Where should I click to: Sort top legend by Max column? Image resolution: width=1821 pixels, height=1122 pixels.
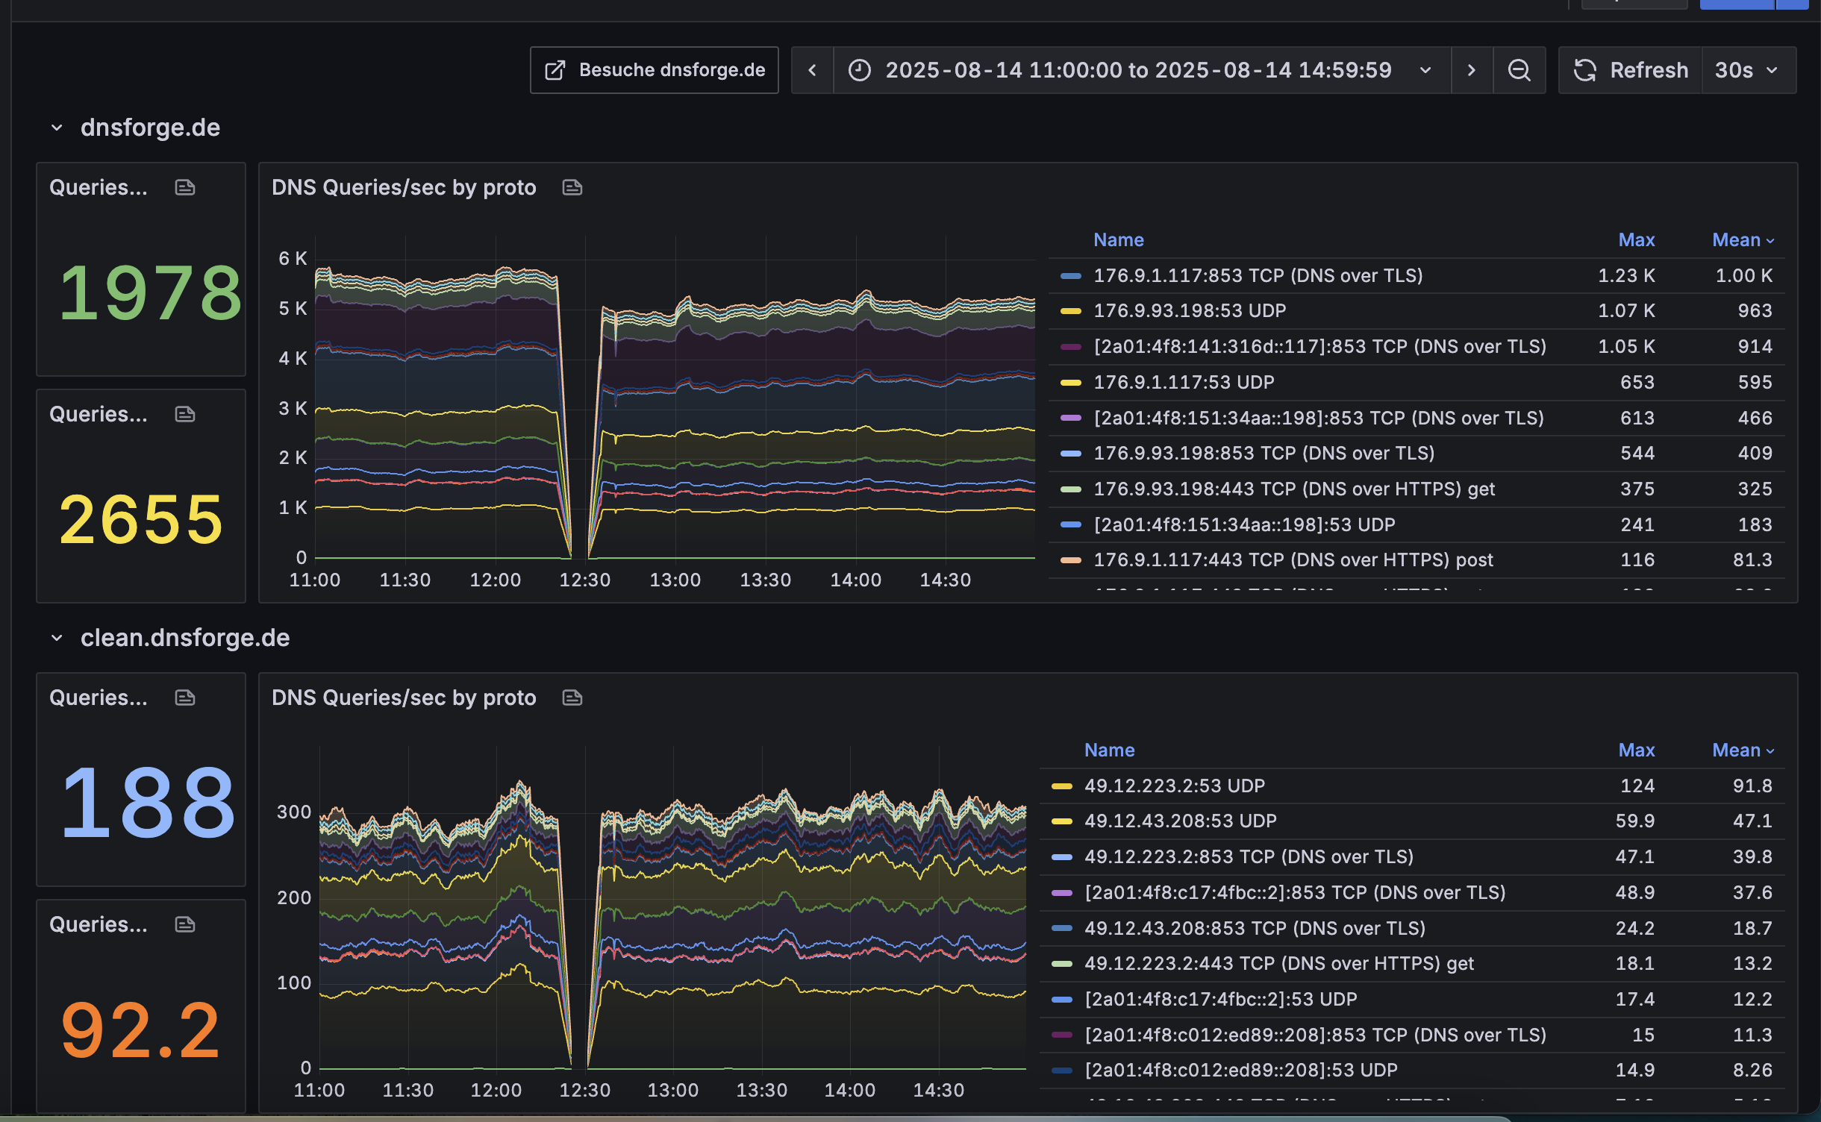coord(1636,239)
